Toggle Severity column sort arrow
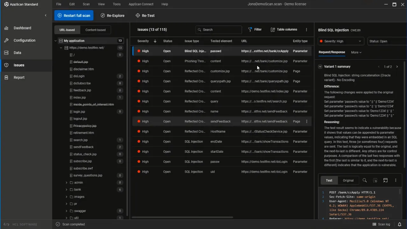Image resolution: width=407 pixels, height=229 pixels. click(155, 41)
